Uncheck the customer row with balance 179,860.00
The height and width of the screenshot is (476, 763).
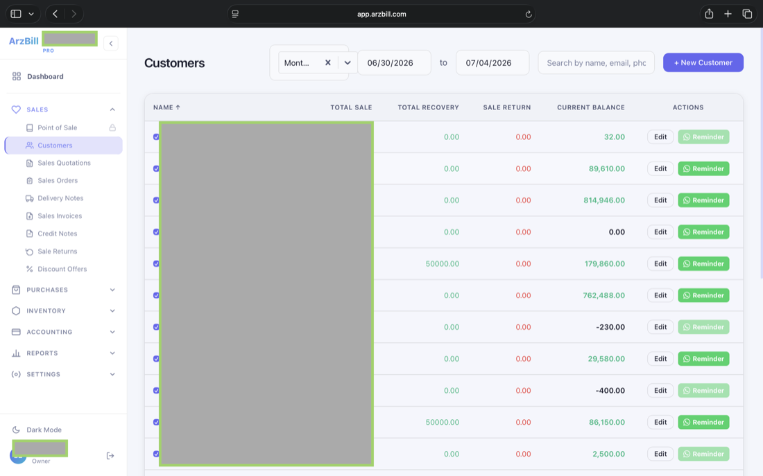coord(156,263)
